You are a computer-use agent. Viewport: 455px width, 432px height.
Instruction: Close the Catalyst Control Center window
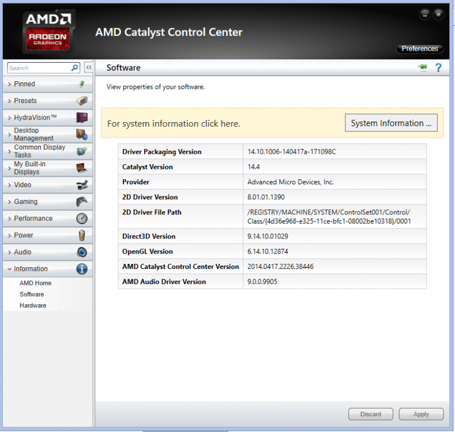click(438, 14)
